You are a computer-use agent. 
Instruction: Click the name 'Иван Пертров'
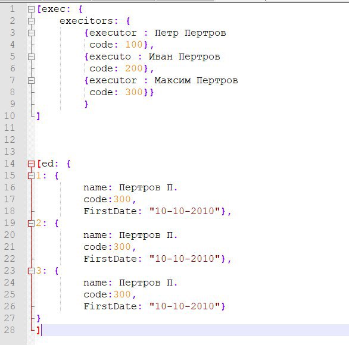[x=184, y=57]
